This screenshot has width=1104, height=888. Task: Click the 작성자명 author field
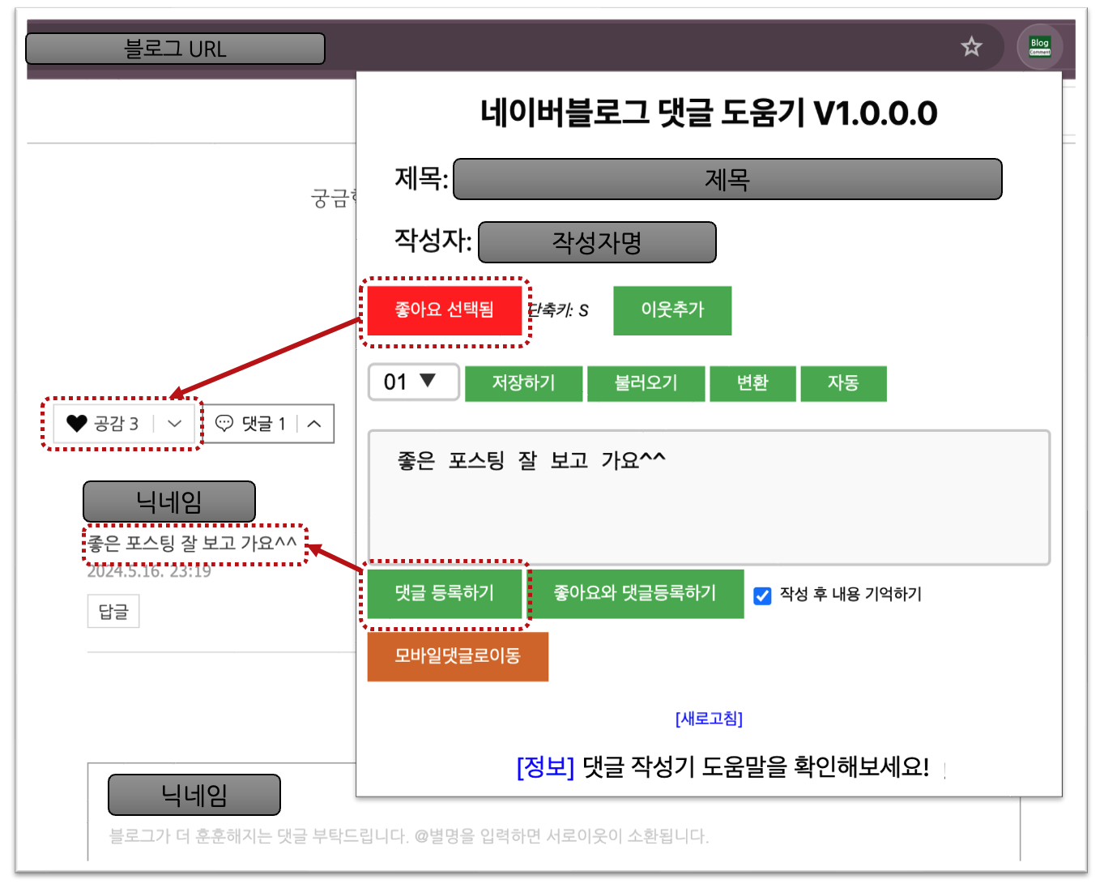click(597, 242)
